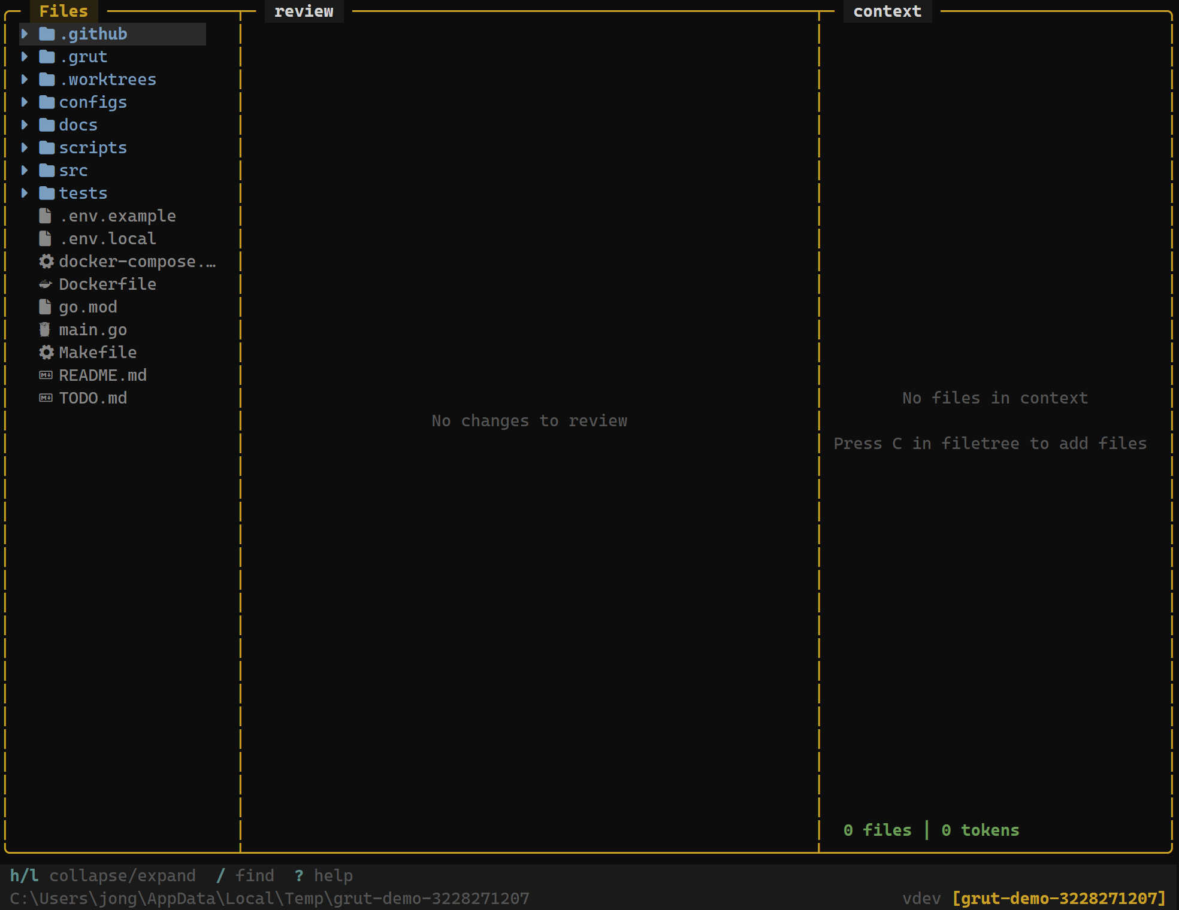The image size is (1179, 910).
Task: Click the h/l collapse/expand hint
Action: (x=103, y=876)
